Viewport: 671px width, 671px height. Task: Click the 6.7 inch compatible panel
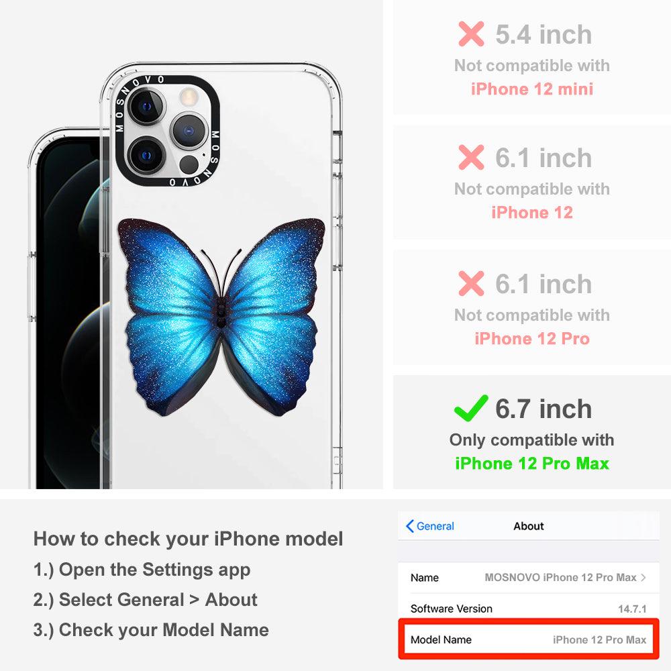(x=531, y=431)
